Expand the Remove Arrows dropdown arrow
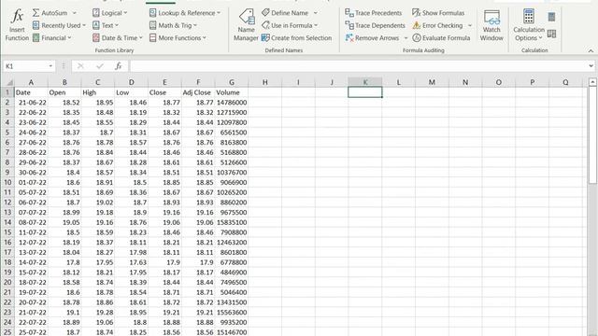Viewport: 598px width, 336px height. (406, 38)
